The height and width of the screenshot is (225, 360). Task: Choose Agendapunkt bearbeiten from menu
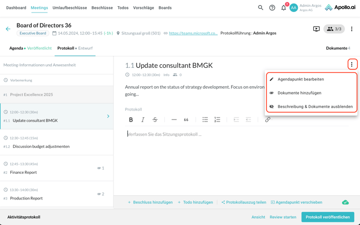coord(300,79)
